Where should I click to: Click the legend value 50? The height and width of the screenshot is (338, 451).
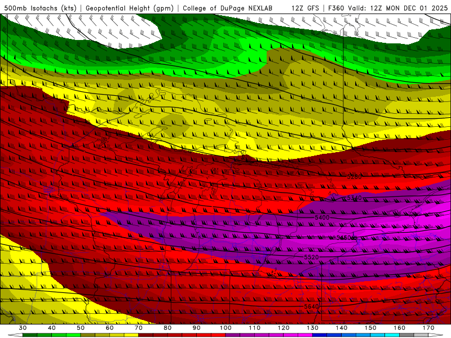81,328
